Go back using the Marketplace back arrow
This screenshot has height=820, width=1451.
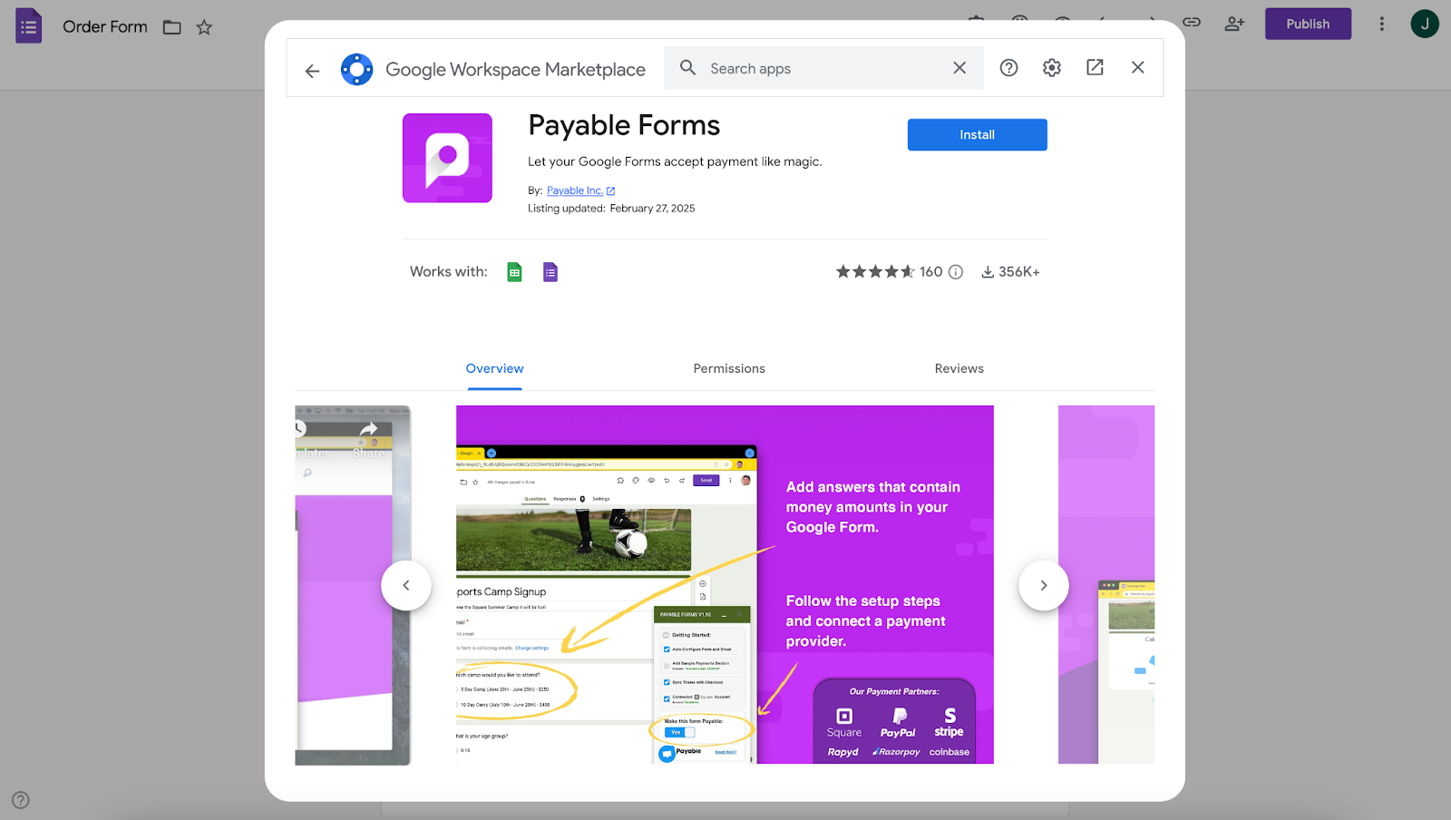tap(312, 70)
